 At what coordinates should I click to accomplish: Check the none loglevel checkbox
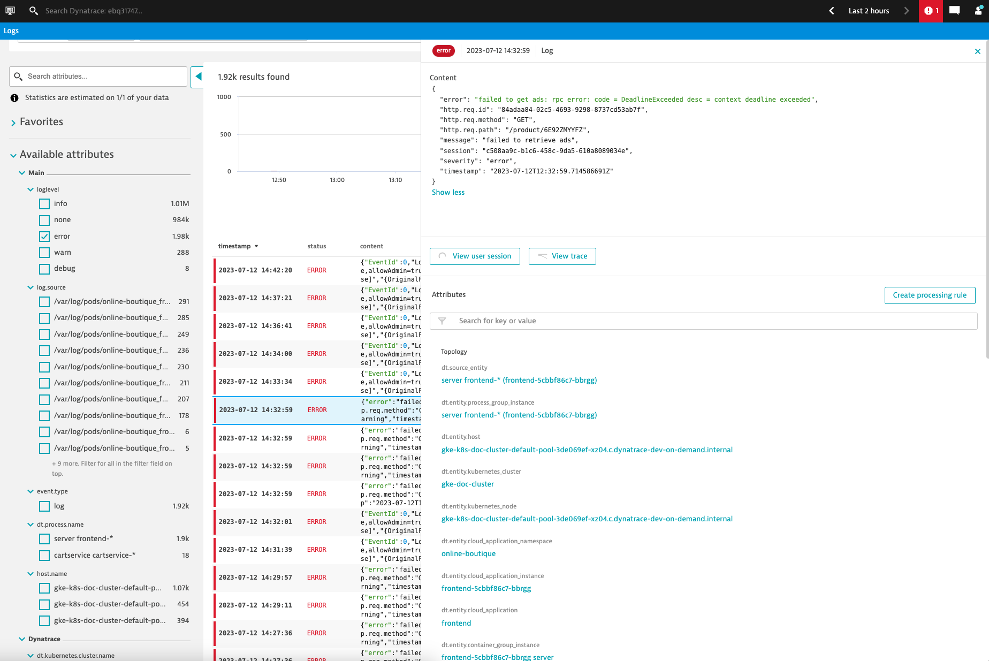tap(44, 220)
